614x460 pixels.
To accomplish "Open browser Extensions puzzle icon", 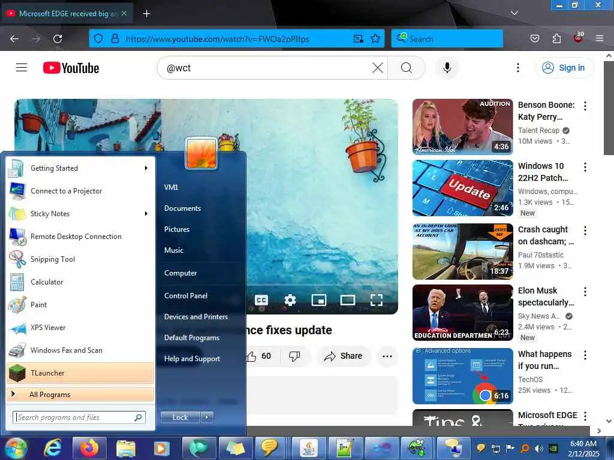I will [x=556, y=38].
